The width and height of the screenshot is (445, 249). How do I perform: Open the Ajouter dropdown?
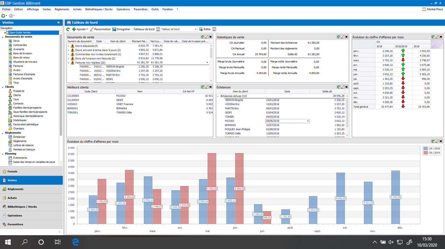coord(80,29)
